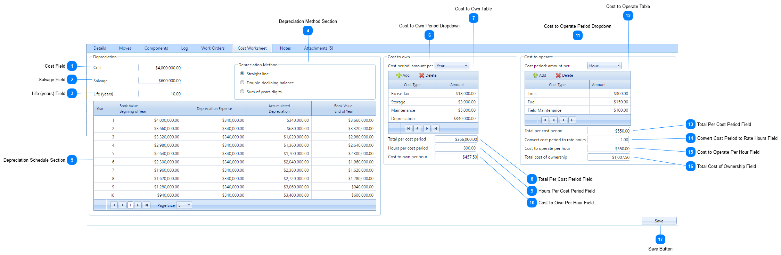
Task: Click the Cost to operate per hour field
Action: tap(609, 148)
